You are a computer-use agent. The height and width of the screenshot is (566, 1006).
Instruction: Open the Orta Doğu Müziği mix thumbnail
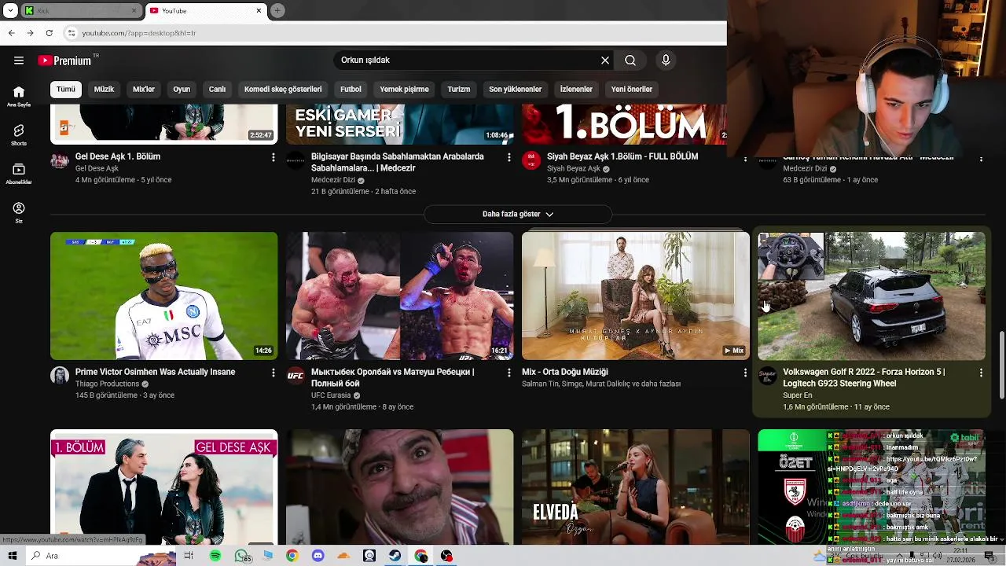tap(635, 296)
